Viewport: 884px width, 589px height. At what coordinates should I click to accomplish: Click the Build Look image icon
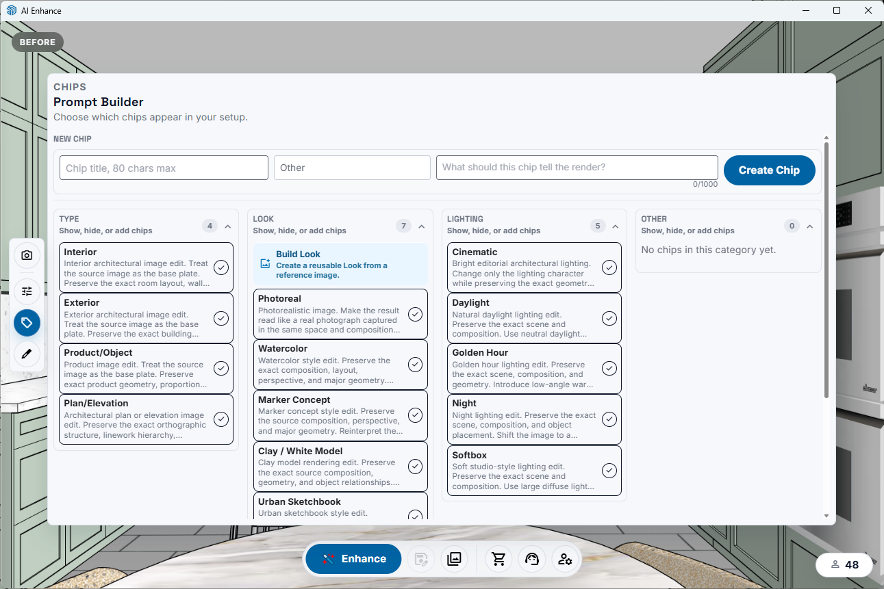point(266,264)
